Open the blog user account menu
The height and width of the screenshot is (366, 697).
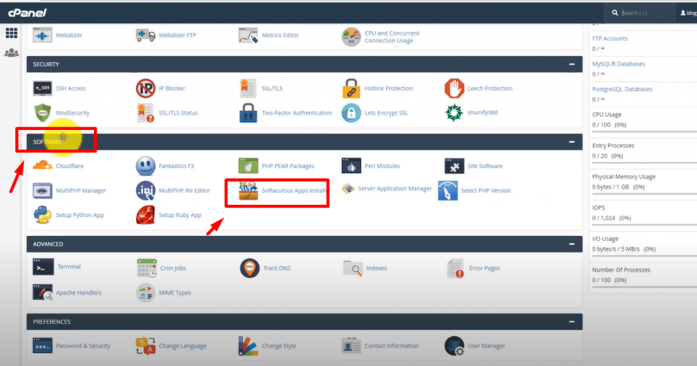688,13
